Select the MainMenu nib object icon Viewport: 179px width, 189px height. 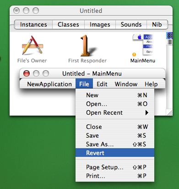tap(143, 44)
